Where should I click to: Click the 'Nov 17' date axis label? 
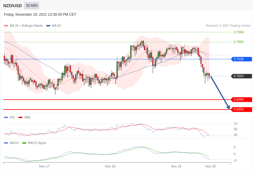(x=44, y=166)
